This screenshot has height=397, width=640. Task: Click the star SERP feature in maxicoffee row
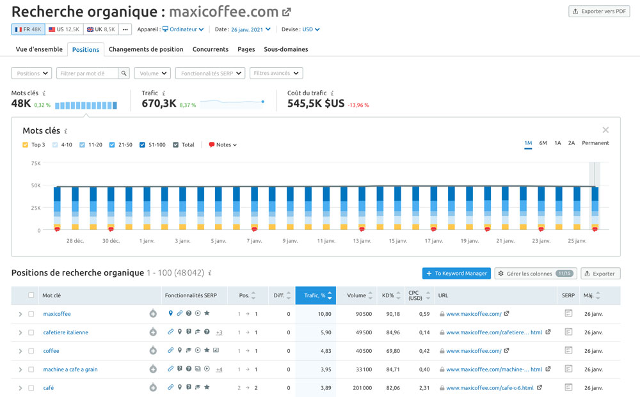point(207,313)
